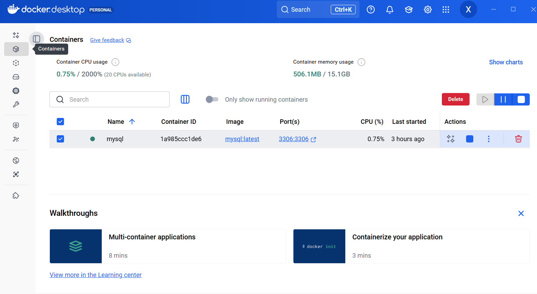537x294 pixels.
Task: Open the top bar Search box
Action: click(x=318, y=9)
